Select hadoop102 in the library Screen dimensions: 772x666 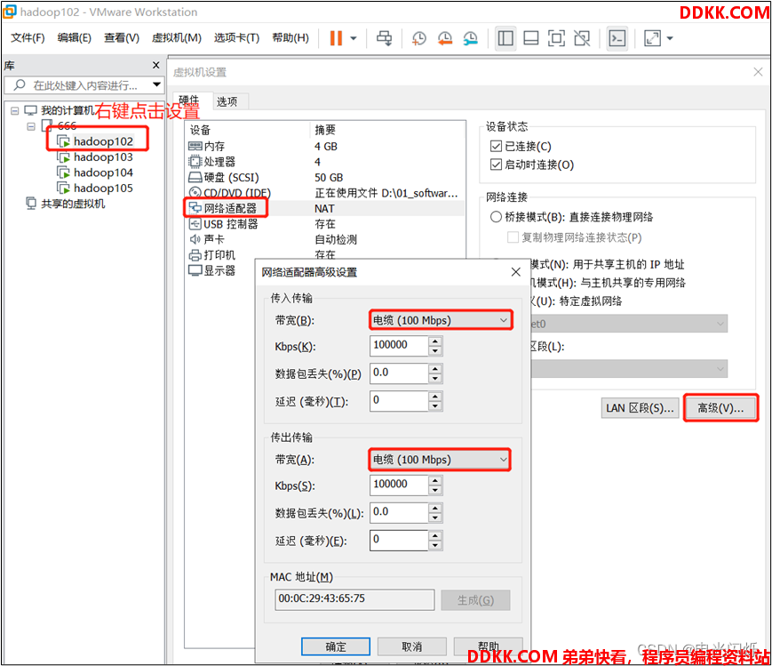tap(103, 141)
